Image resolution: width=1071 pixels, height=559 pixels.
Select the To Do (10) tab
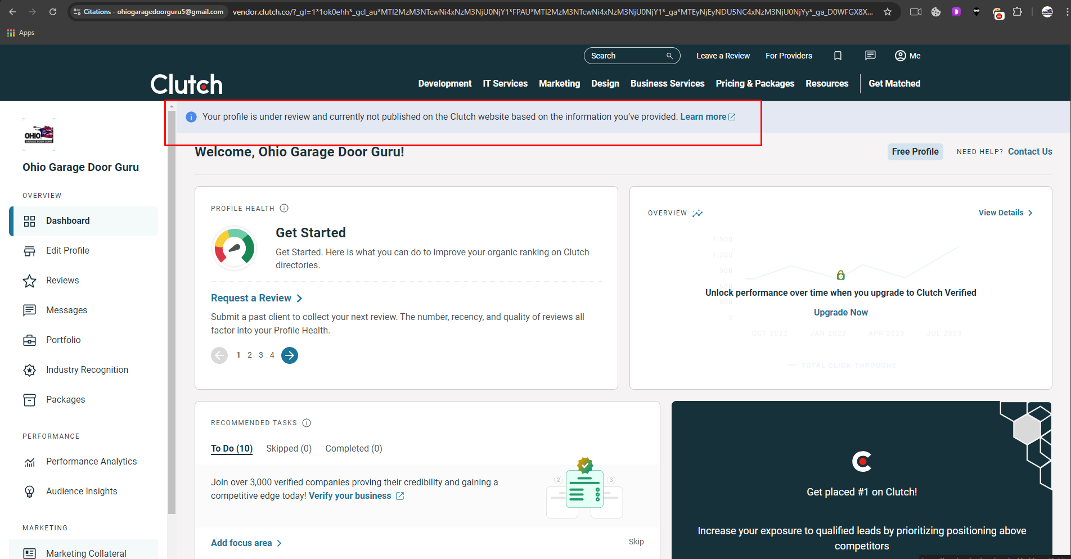tap(232, 448)
